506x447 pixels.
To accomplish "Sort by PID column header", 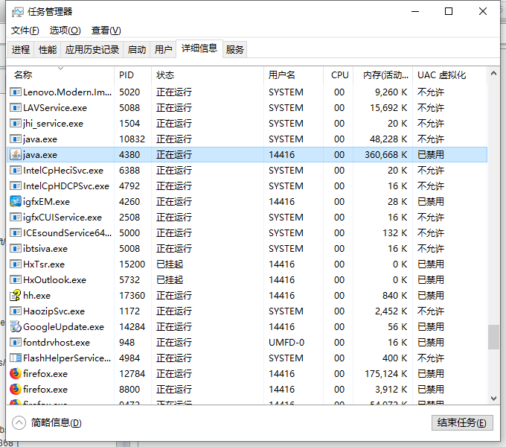I will 132,75.
